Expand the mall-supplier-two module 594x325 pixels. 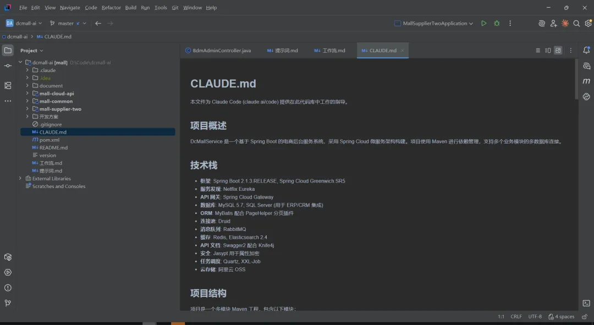(28, 109)
